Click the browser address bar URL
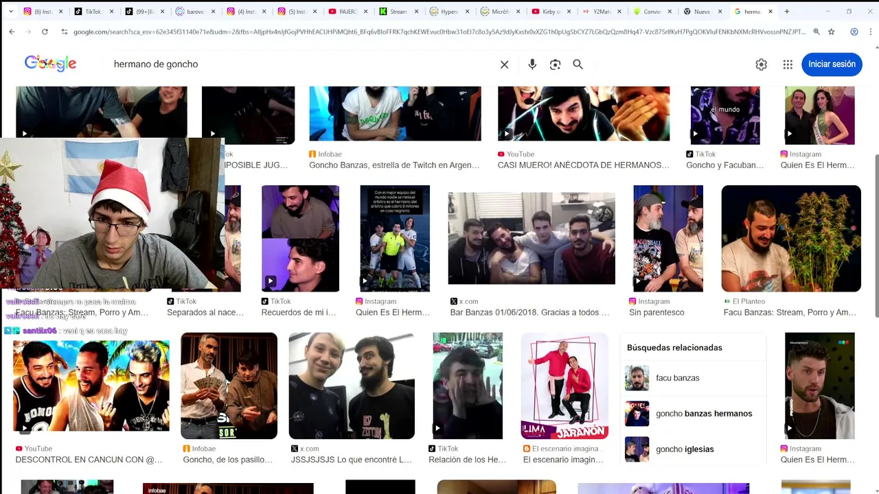 (x=439, y=32)
